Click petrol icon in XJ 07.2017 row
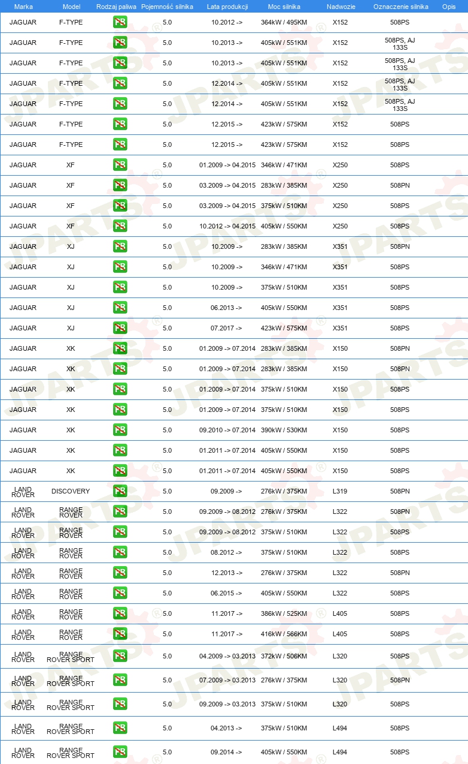 tap(120, 328)
